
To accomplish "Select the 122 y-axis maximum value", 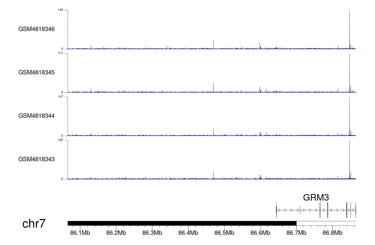I will [60, 140].
